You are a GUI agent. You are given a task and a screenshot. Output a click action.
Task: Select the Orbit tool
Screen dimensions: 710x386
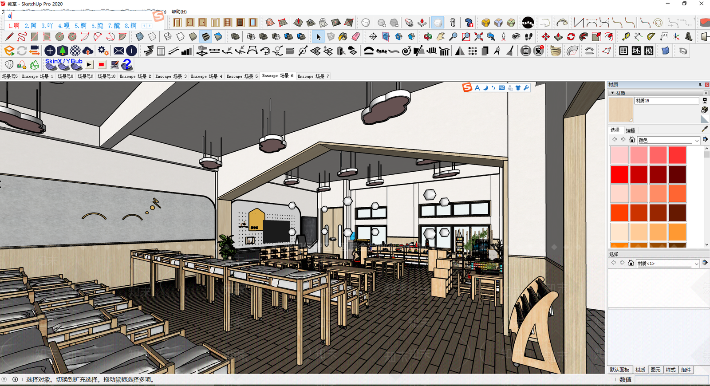[428, 37]
